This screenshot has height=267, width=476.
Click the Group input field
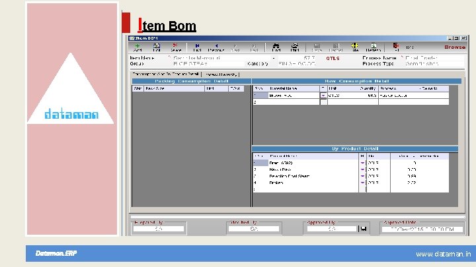(208, 63)
